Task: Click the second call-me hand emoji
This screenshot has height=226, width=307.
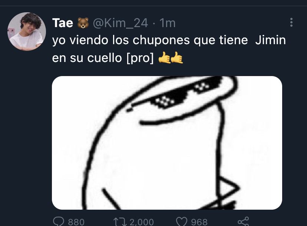Action: pos(177,58)
